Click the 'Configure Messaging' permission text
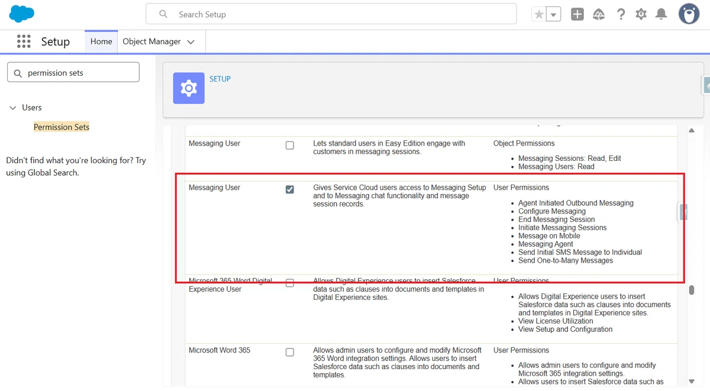The height and width of the screenshot is (391, 710). click(x=552, y=211)
